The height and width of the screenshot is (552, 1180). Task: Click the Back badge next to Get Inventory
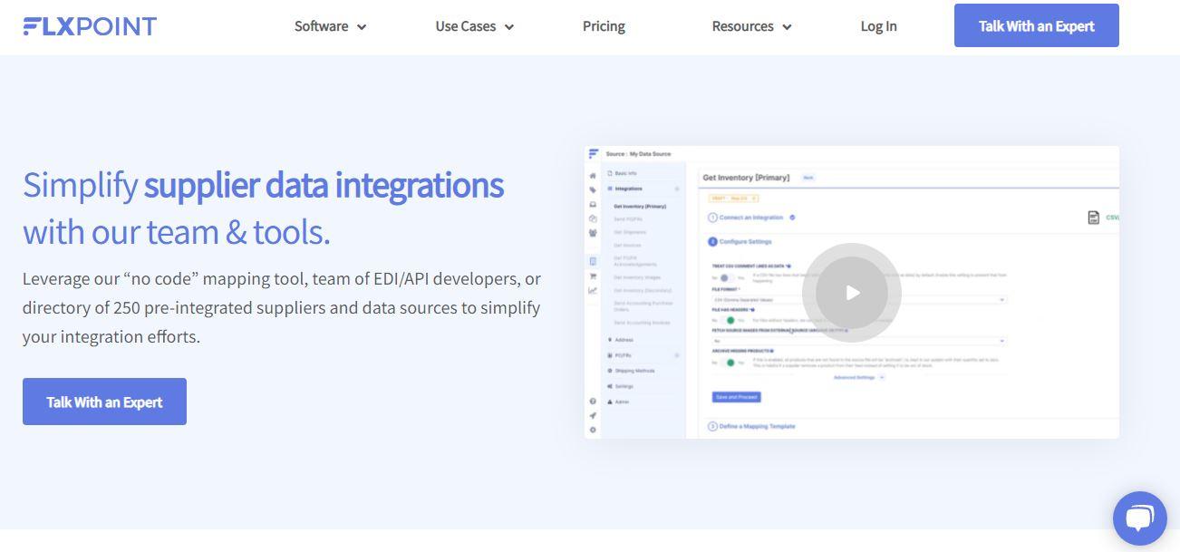808,178
